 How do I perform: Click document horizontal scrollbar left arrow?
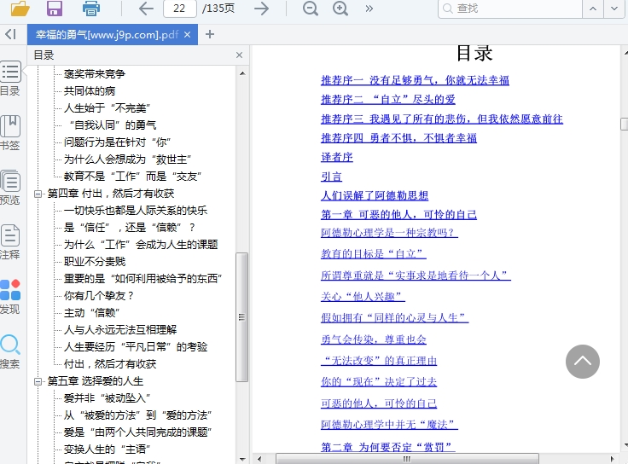[x=259, y=459]
